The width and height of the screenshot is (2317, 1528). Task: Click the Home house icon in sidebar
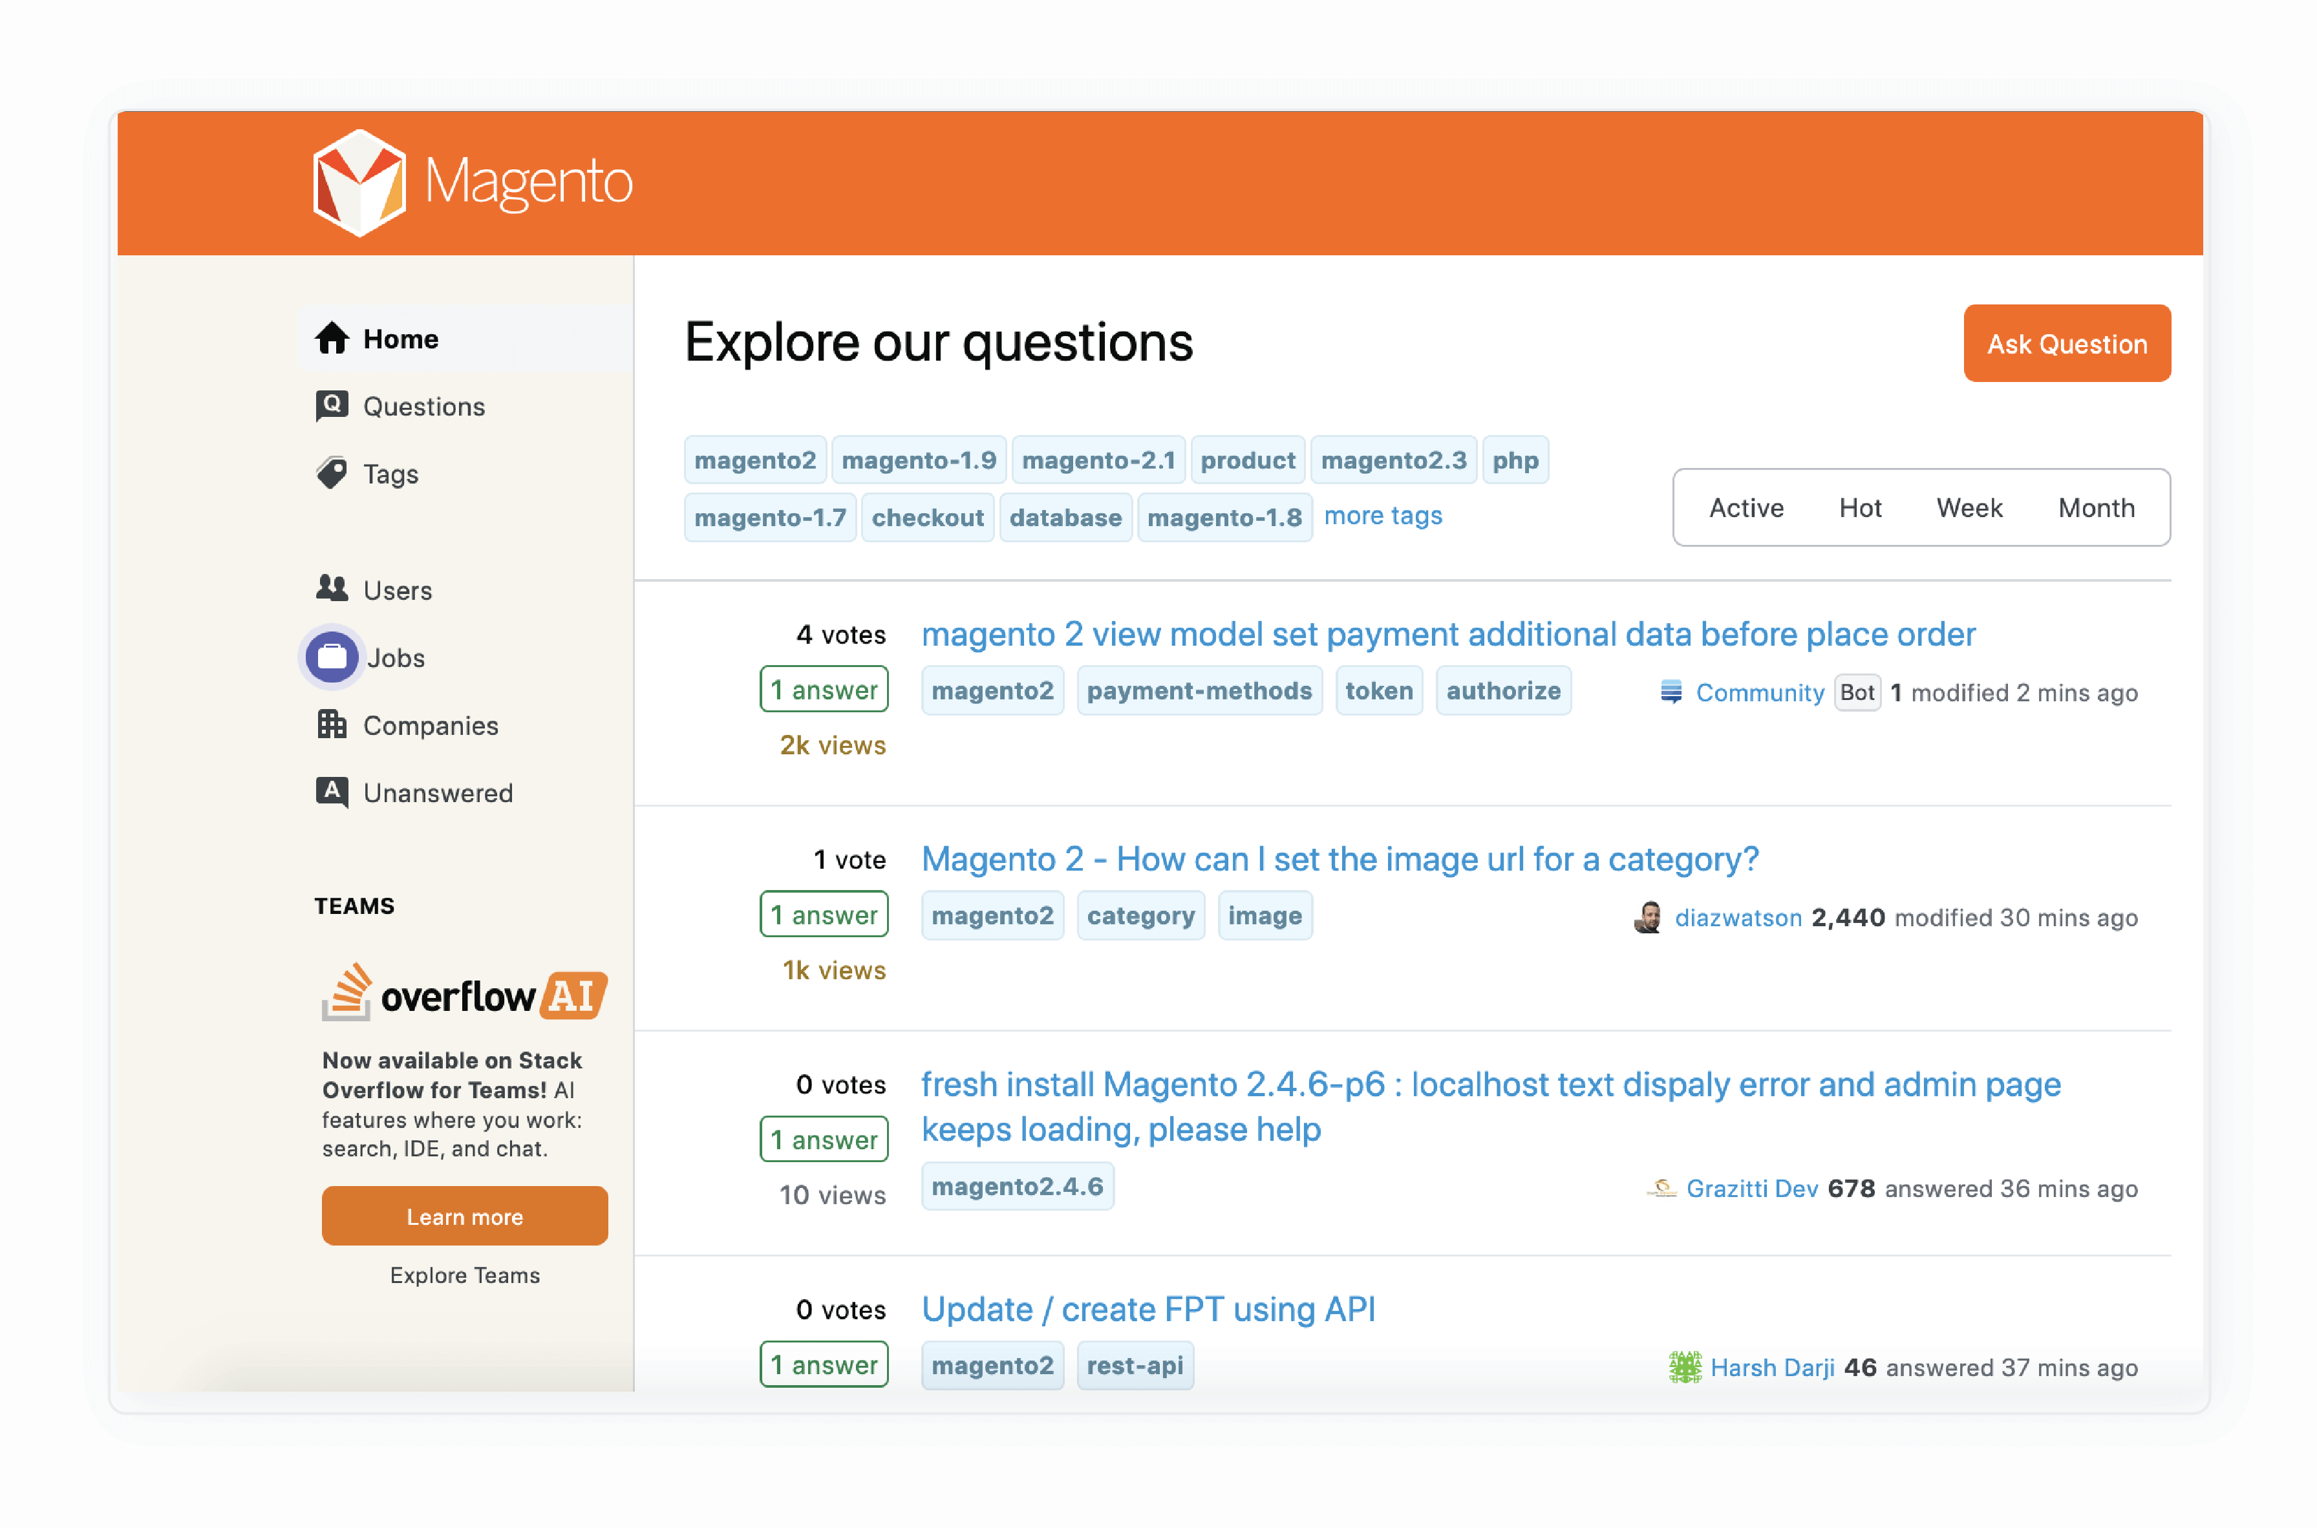[x=332, y=338]
